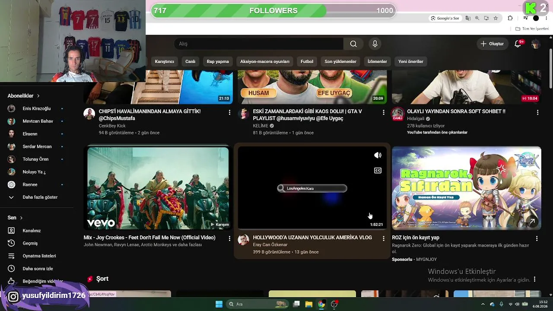
Task: Open YouTube notifications bell
Action: (x=518, y=44)
